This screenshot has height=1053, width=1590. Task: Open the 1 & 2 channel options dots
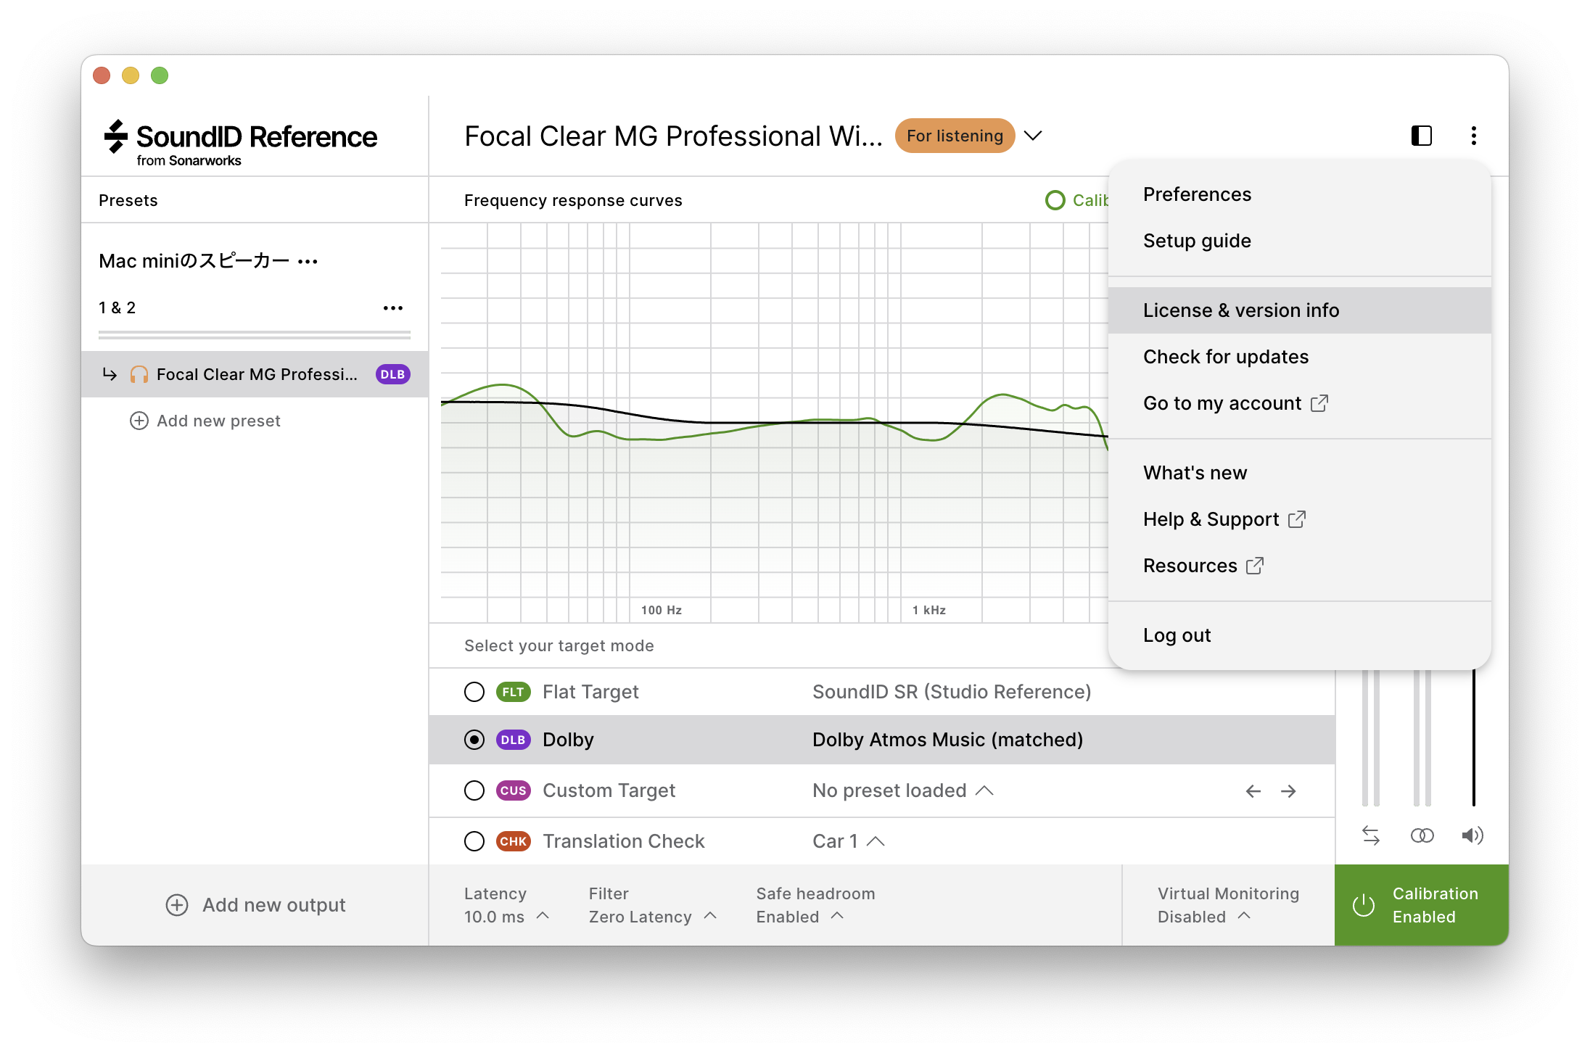[x=393, y=308]
